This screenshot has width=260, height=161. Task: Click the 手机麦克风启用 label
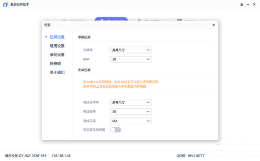point(94,130)
